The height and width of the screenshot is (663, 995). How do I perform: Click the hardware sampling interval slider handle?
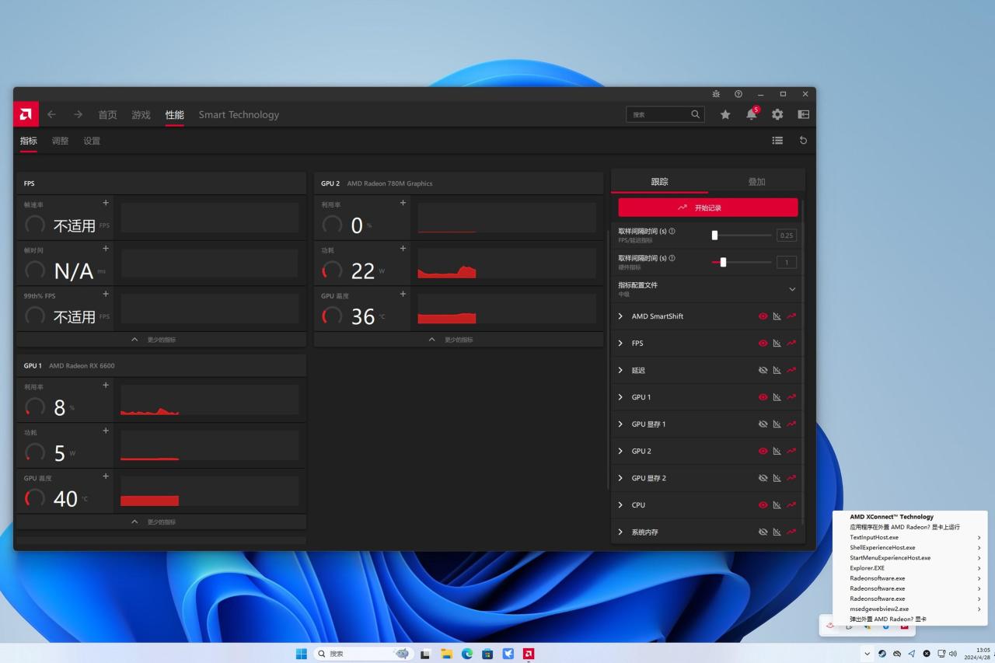coord(723,262)
